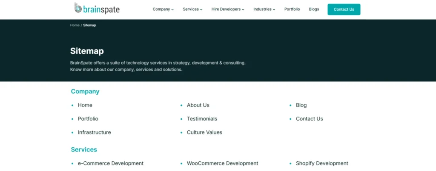
Task: Open the Services dropdown menu
Action: pyautogui.click(x=192, y=9)
